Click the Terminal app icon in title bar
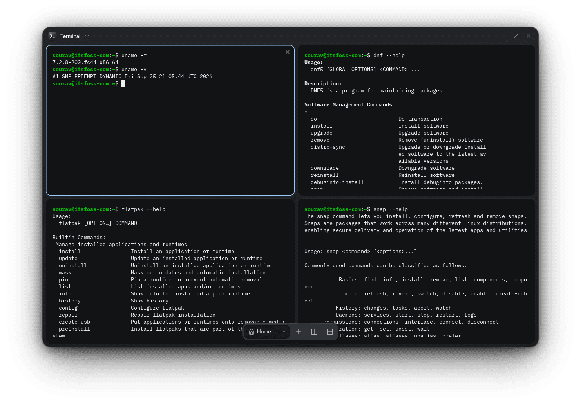 click(x=52, y=36)
